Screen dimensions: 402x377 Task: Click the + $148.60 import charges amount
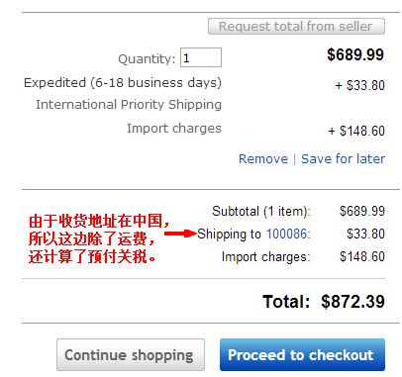(356, 131)
